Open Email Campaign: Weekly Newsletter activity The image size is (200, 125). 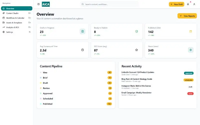point(136,92)
